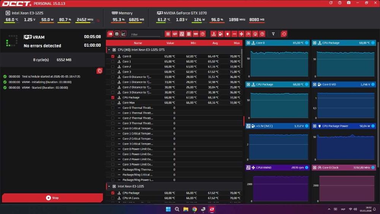Click the sensor table vertical scrollbar
The height and width of the screenshot is (214, 380).
click(x=242, y=58)
